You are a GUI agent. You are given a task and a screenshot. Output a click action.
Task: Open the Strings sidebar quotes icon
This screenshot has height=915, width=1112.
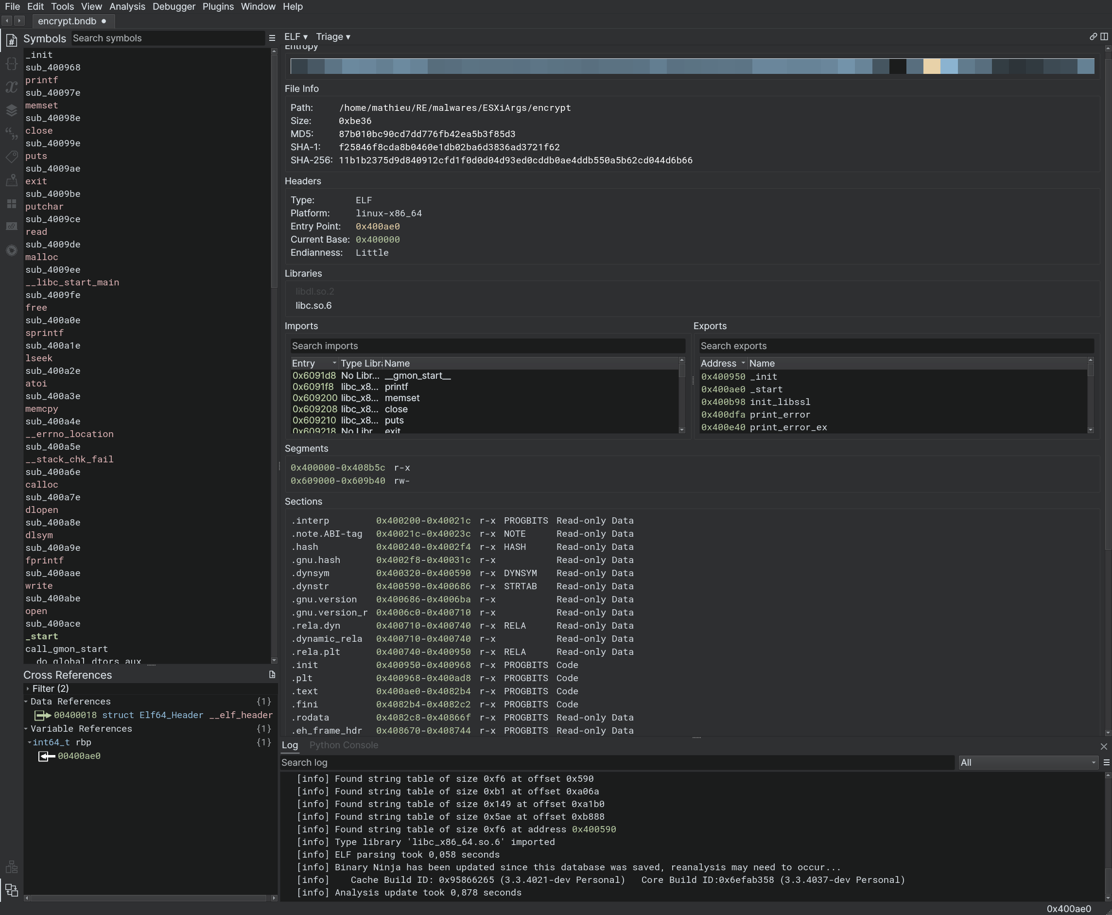[12, 133]
